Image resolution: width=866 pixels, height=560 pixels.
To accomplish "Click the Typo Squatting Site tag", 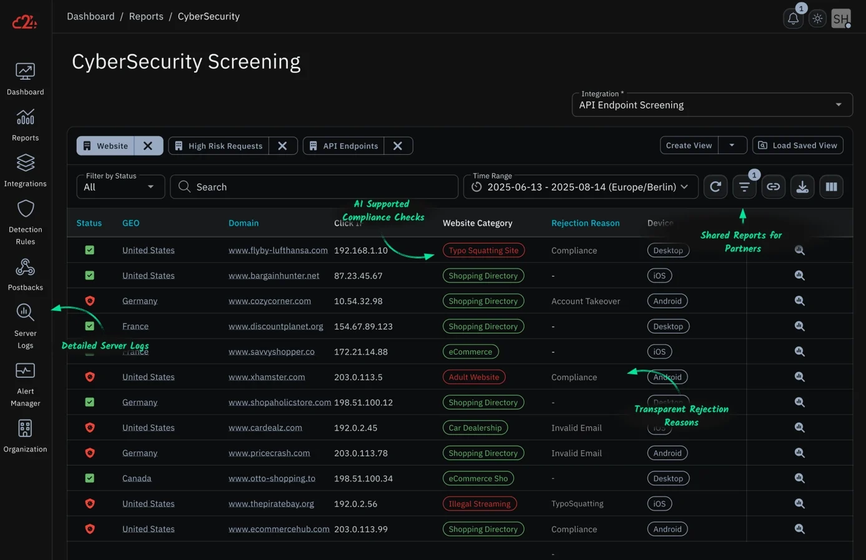I will (483, 250).
